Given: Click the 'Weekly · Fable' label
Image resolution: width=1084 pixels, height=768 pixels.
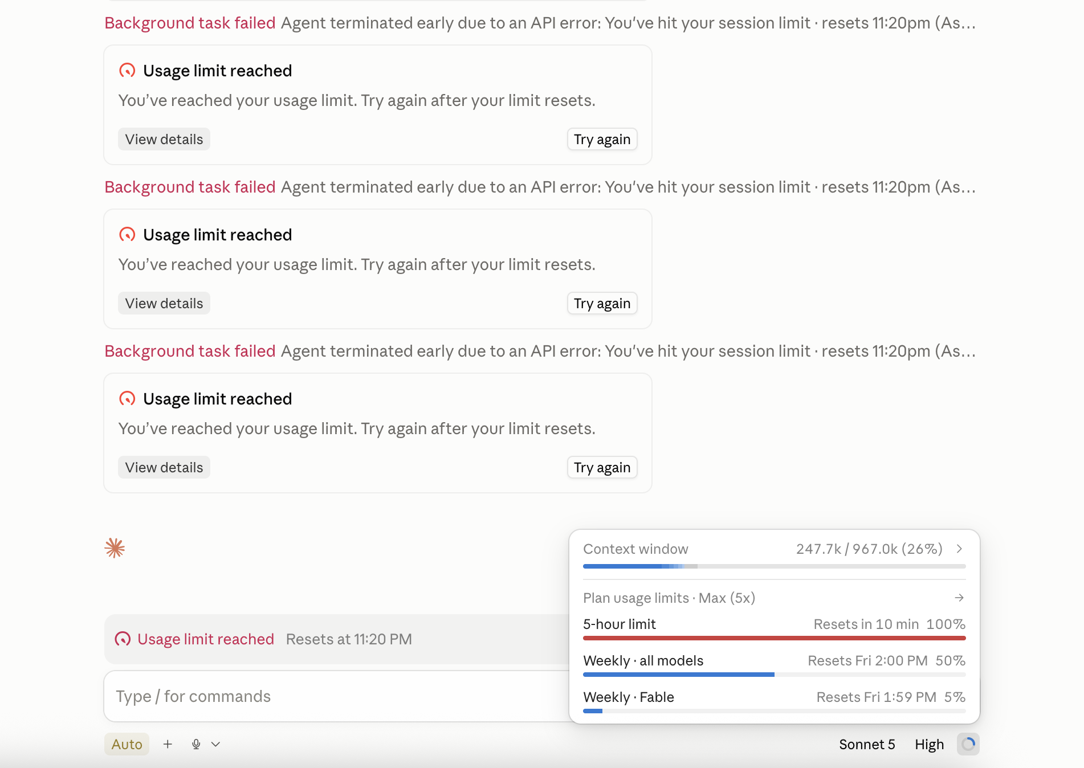Looking at the screenshot, I should (x=629, y=697).
